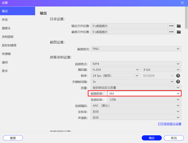Click the screenshot file location path field
188x143 pixels.
pyautogui.click(x=129, y=32)
